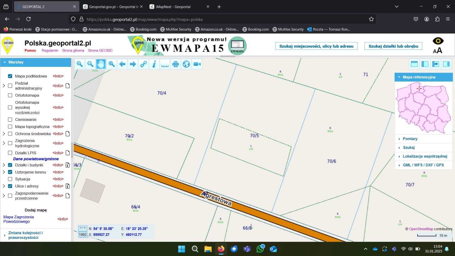Open the measure distance tool

pos(165,64)
